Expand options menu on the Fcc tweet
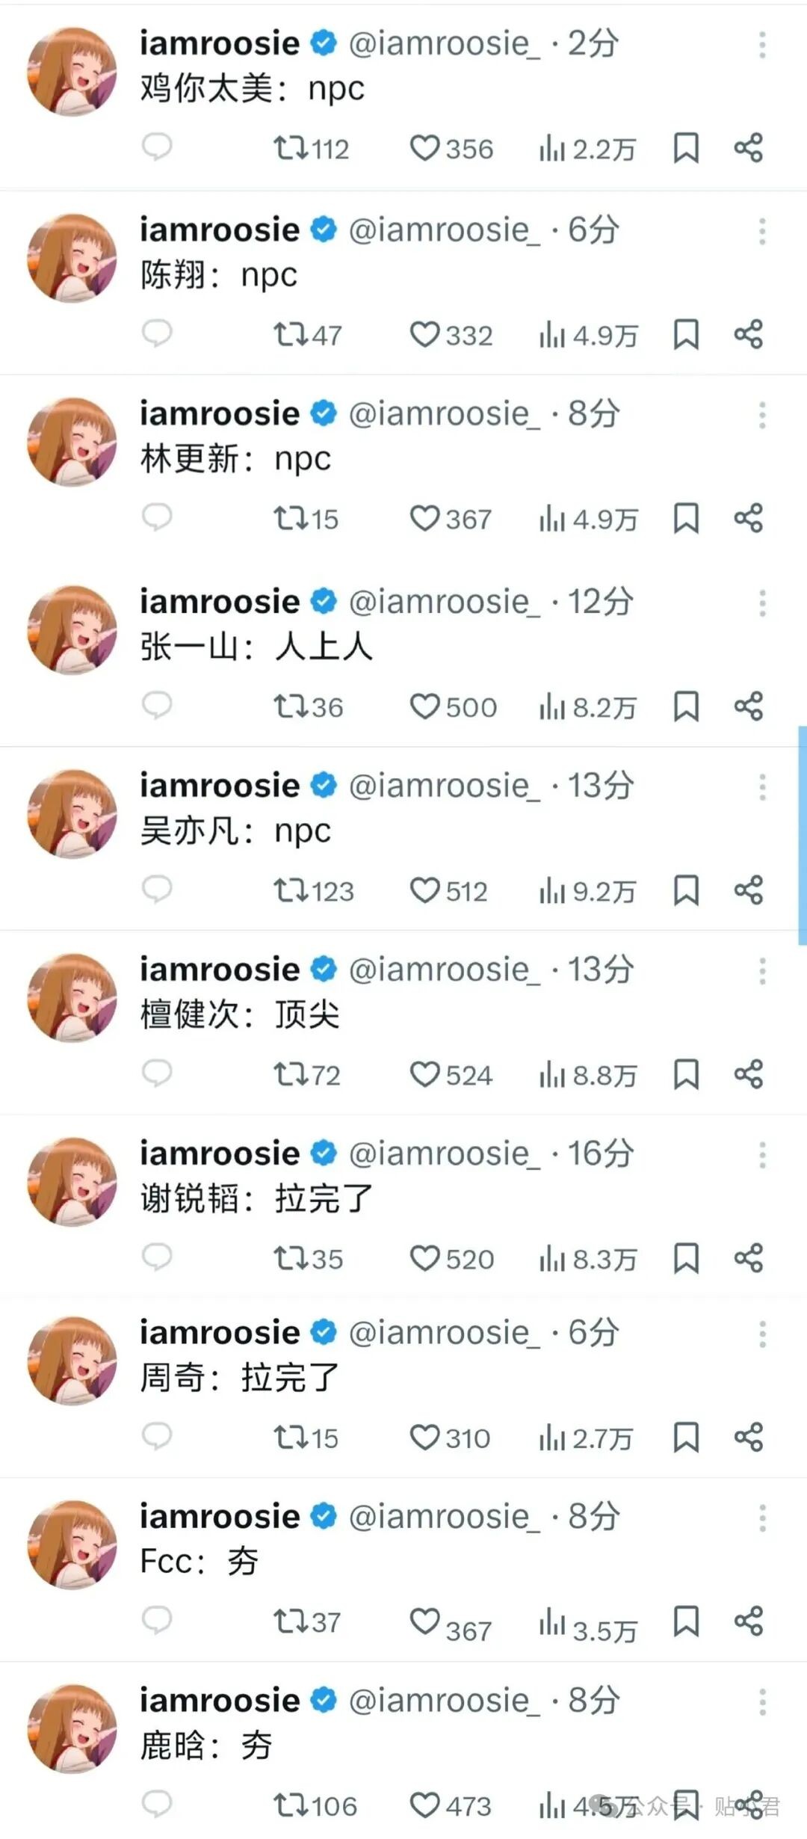The height and width of the screenshot is (1839, 807). (x=762, y=1518)
